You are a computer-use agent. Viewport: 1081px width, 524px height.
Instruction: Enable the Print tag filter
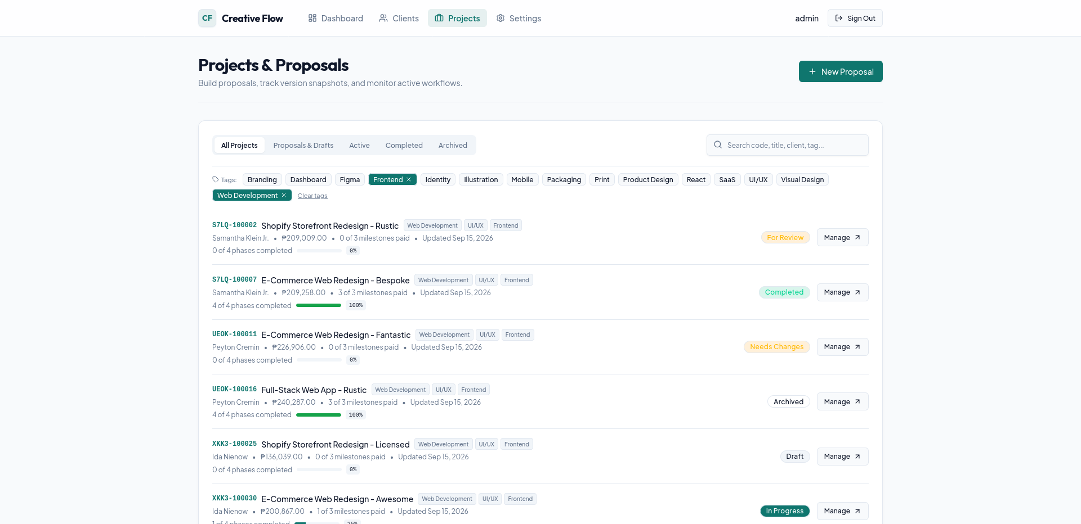click(602, 179)
